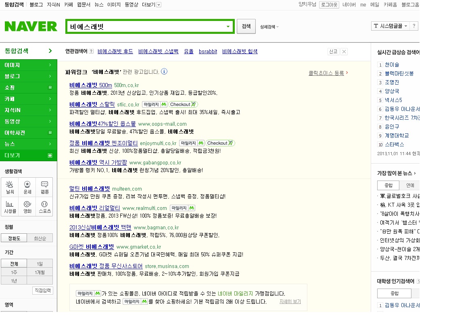Open the 네이버 마일리지 link
The image size is (453, 320).
236,293
